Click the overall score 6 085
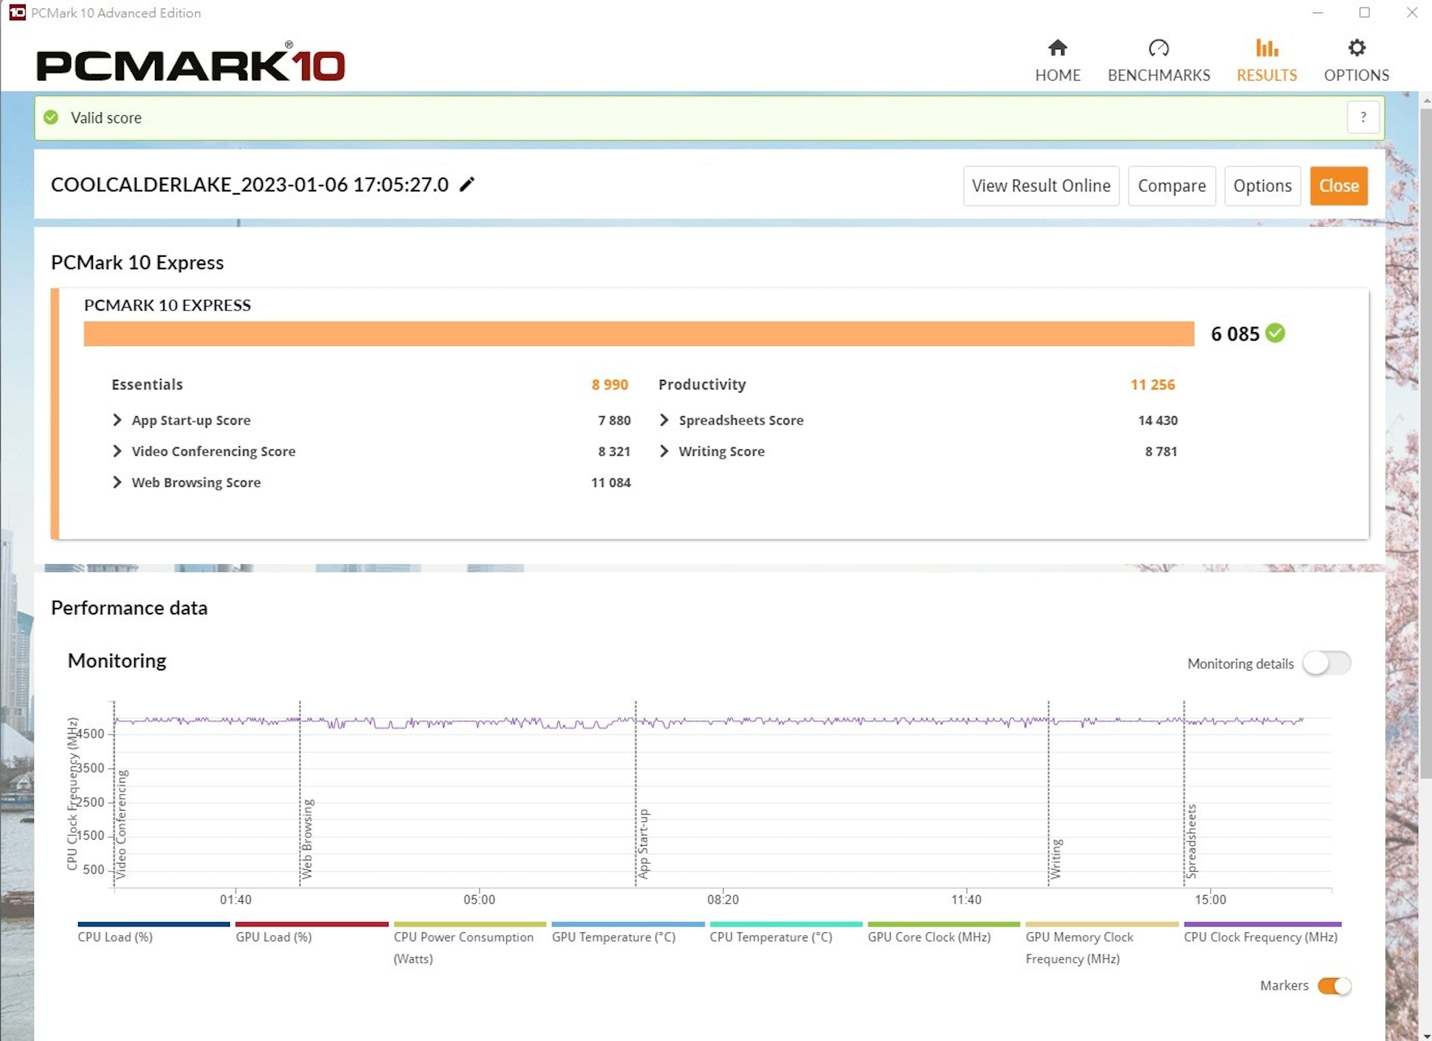The height and width of the screenshot is (1041, 1432). click(1235, 333)
